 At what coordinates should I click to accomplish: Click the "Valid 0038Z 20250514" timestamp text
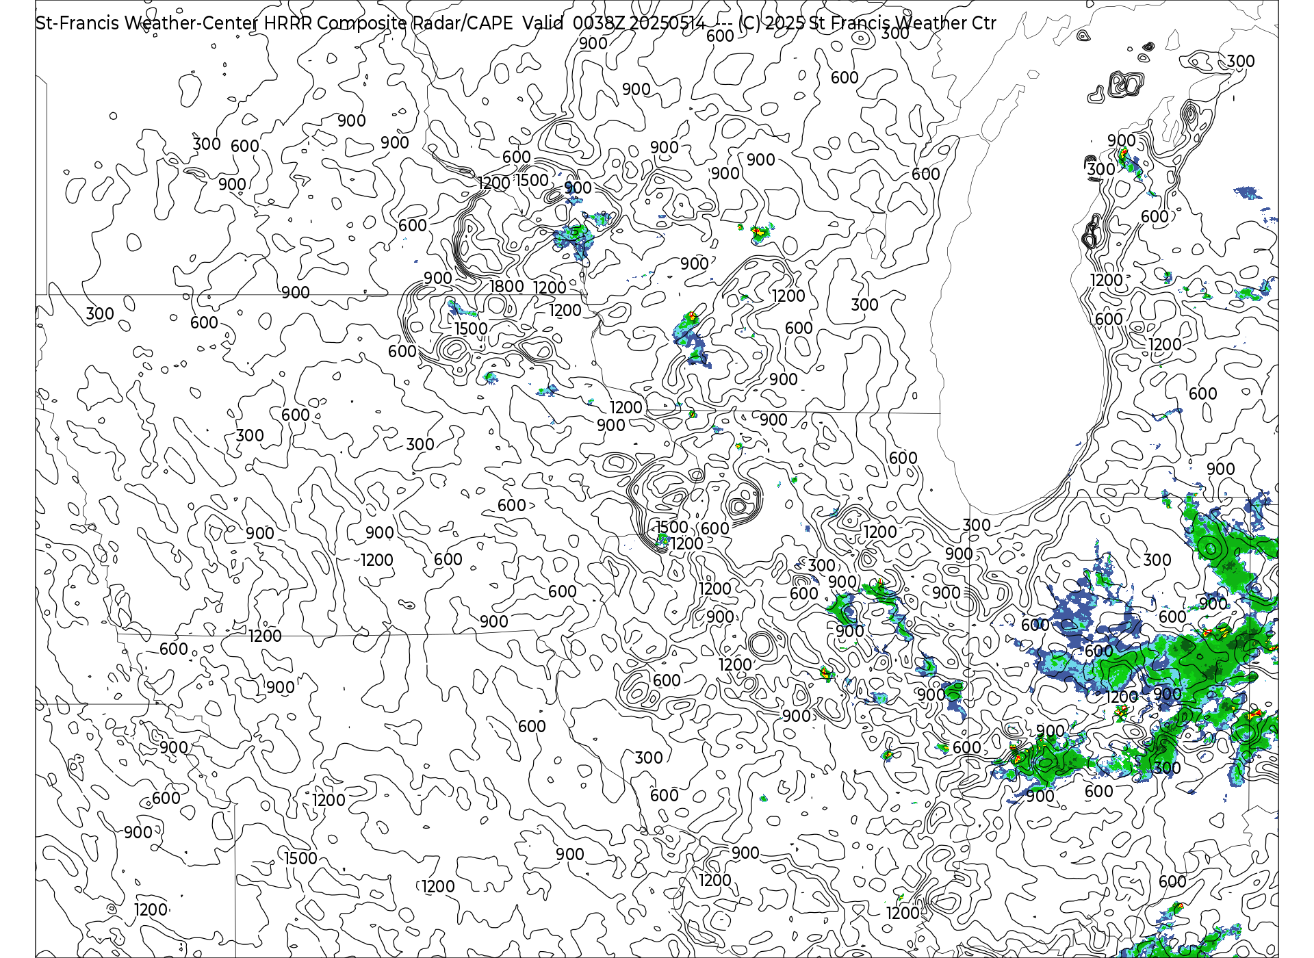[614, 23]
